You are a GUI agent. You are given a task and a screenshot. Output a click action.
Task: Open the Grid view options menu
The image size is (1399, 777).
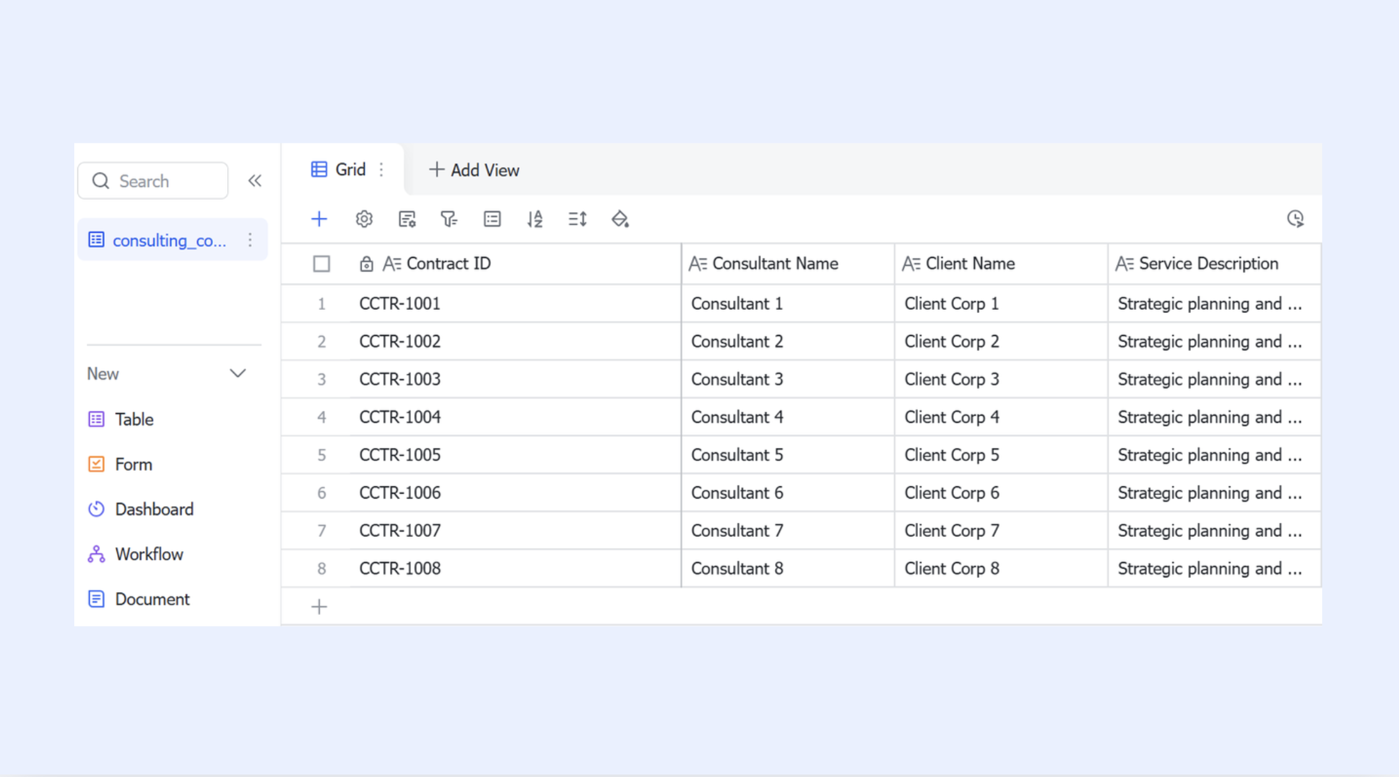[x=381, y=170]
